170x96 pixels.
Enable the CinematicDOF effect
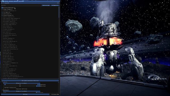point(2,47)
